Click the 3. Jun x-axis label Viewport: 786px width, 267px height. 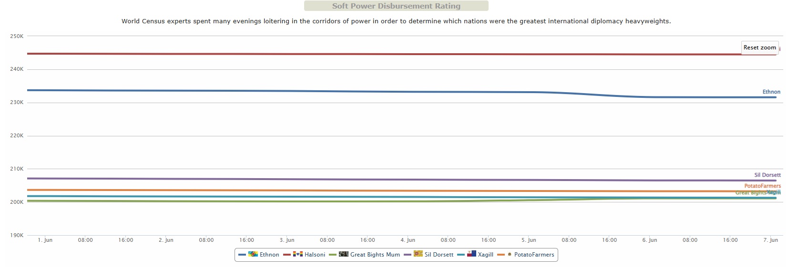(x=287, y=240)
